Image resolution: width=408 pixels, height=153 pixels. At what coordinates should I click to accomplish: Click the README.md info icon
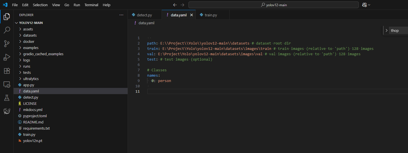point(20,122)
